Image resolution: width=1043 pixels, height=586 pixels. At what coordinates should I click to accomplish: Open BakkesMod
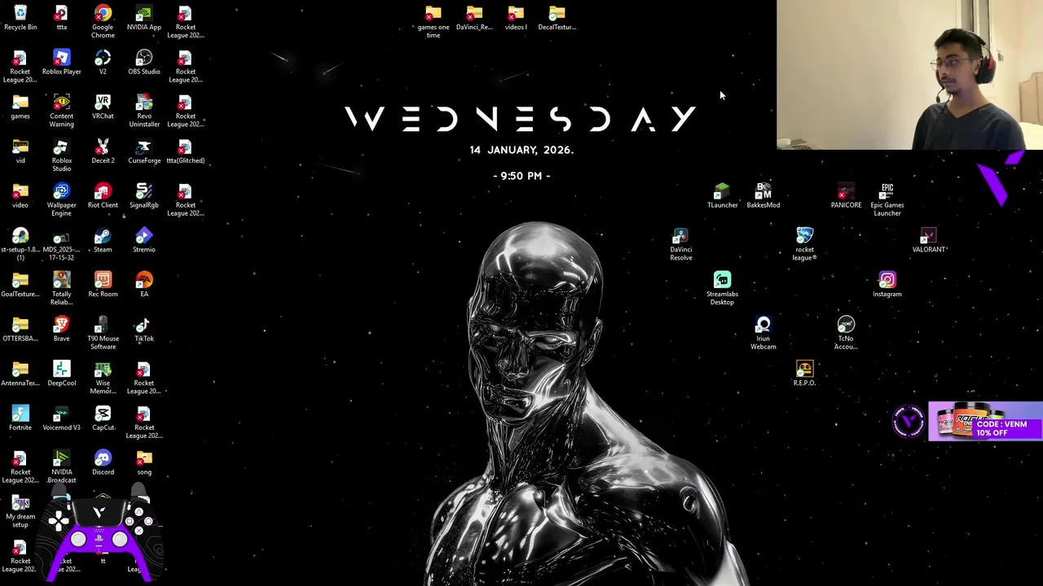(x=764, y=196)
